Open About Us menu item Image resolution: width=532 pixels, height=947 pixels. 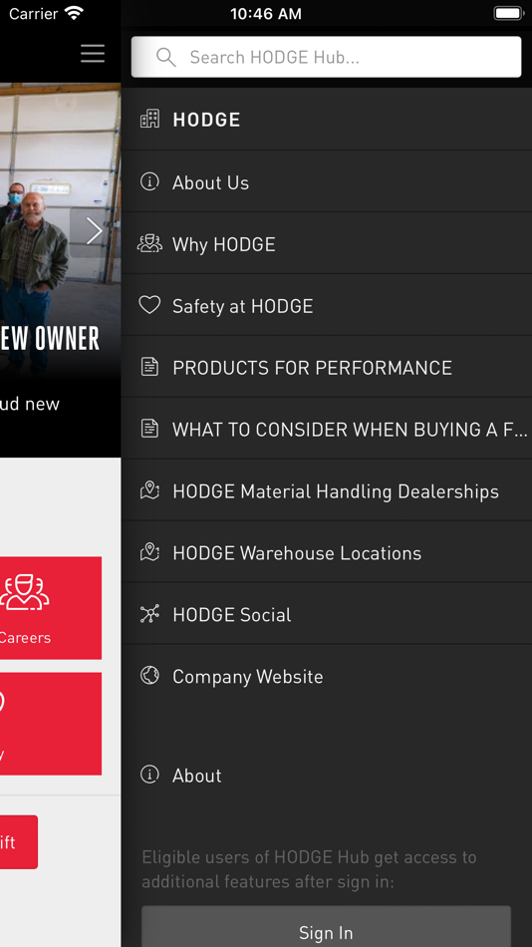click(327, 181)
